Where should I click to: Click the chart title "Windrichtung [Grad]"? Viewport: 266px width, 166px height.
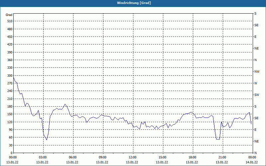coord(134,3)
